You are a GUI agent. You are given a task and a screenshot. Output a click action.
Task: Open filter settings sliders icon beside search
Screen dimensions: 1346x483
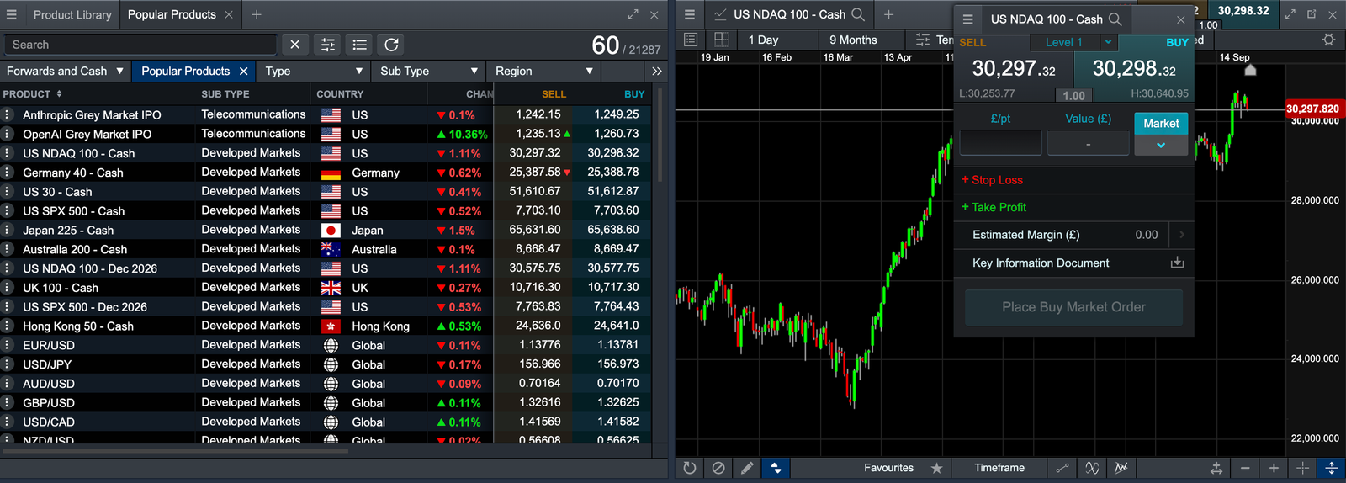(x=328, y=45)
